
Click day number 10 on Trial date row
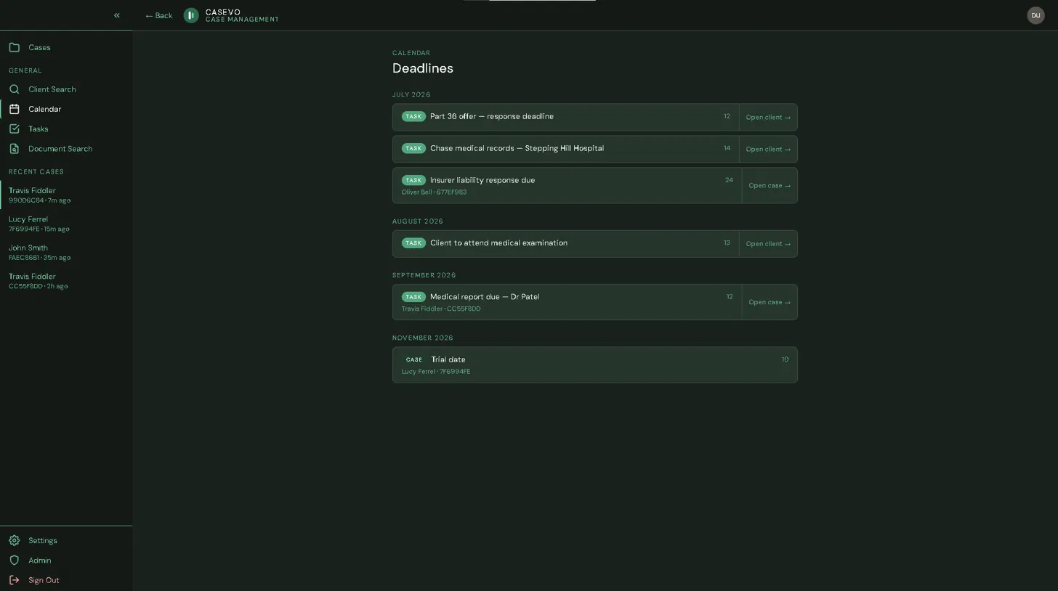(x=785, y=359)
